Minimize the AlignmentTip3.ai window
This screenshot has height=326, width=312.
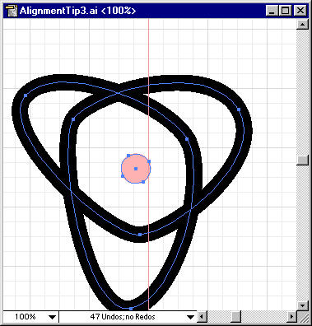(x=272, y=11)
